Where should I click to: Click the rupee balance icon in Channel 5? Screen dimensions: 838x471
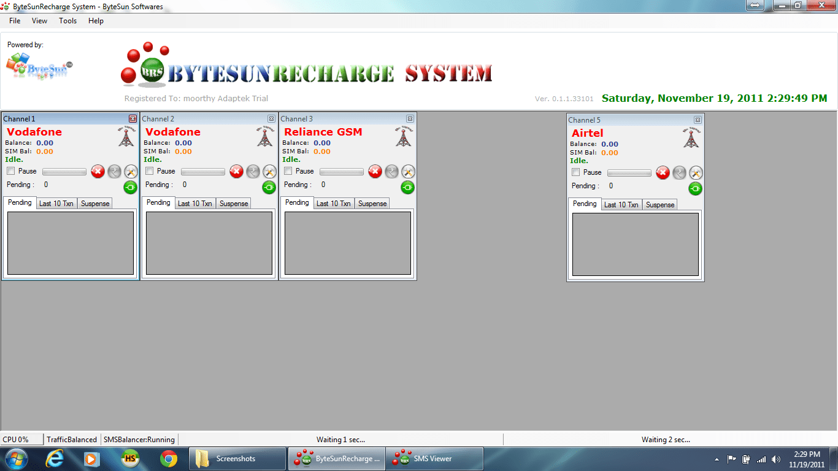coord(679,173)
